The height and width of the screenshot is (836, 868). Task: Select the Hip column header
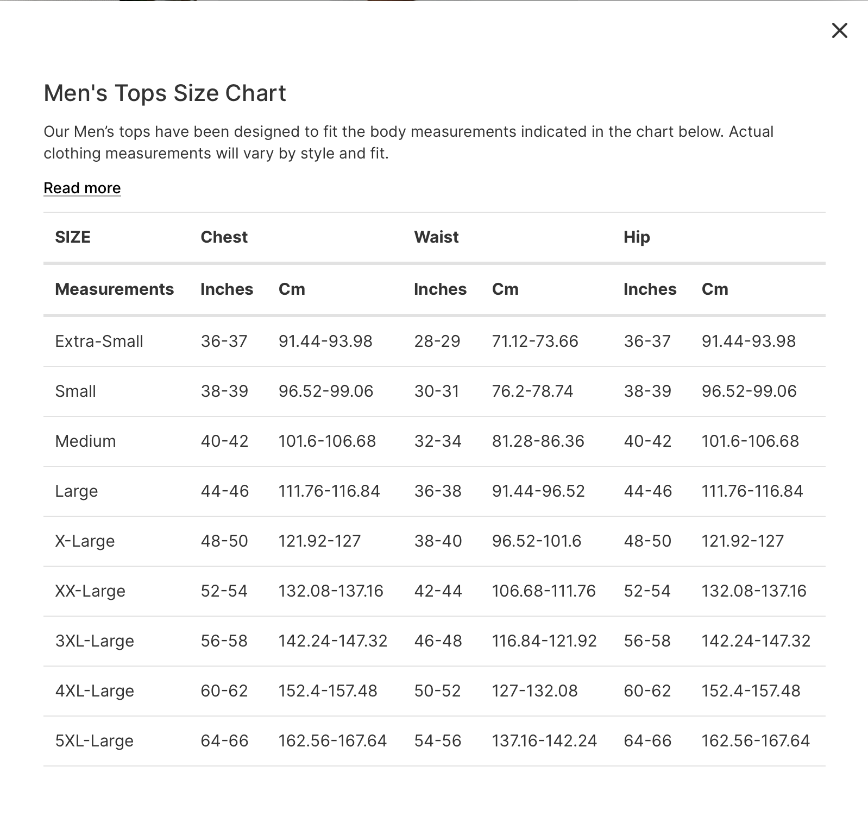tap(637, 237)
